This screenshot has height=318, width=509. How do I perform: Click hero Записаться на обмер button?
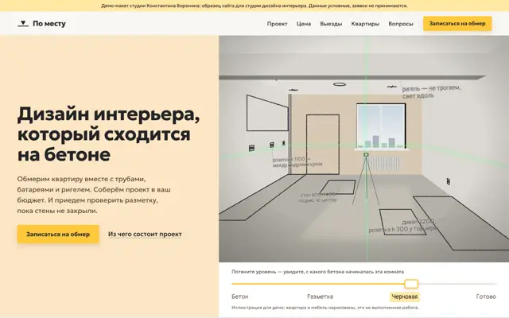[58, 234]
